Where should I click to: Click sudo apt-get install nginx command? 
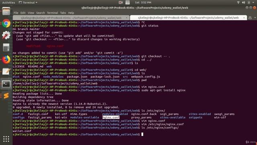[163, 90]
